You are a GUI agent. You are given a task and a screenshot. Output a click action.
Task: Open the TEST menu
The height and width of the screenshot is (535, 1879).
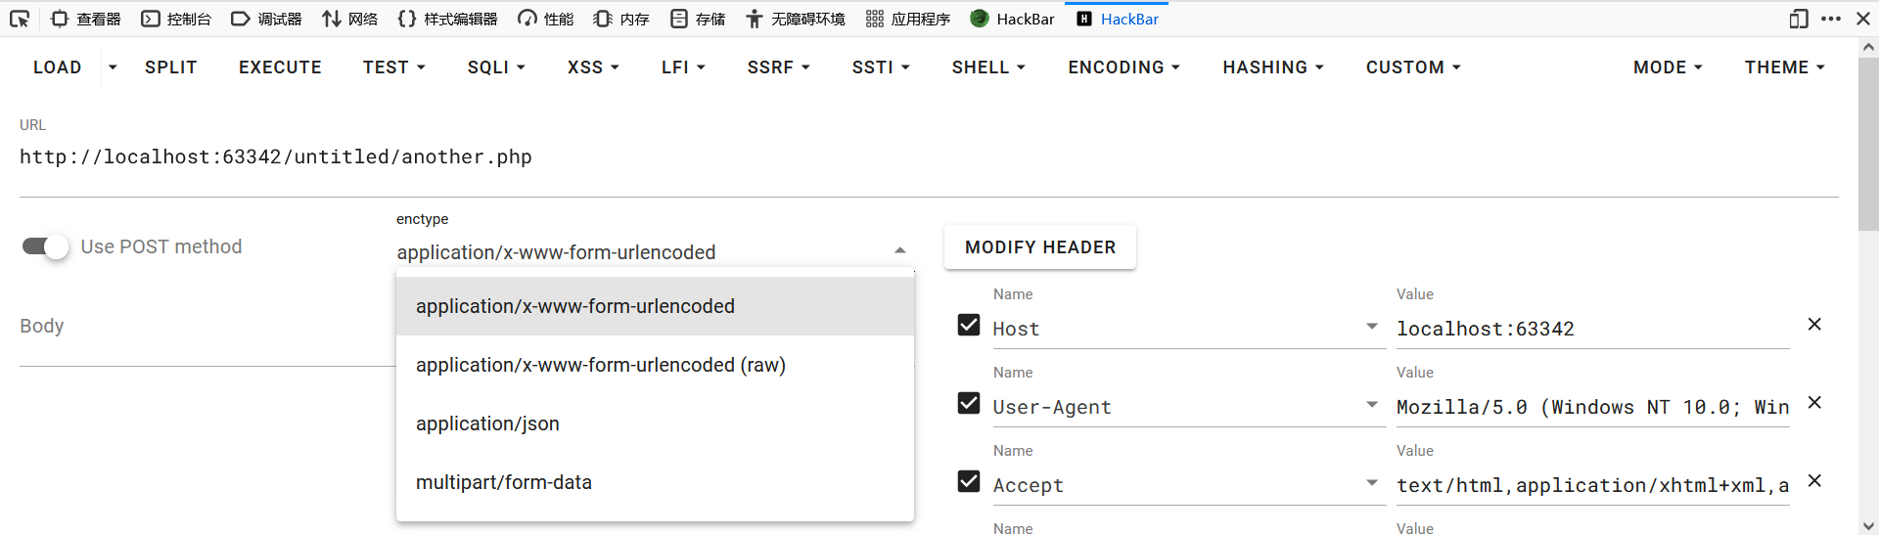tap(394, 67)
